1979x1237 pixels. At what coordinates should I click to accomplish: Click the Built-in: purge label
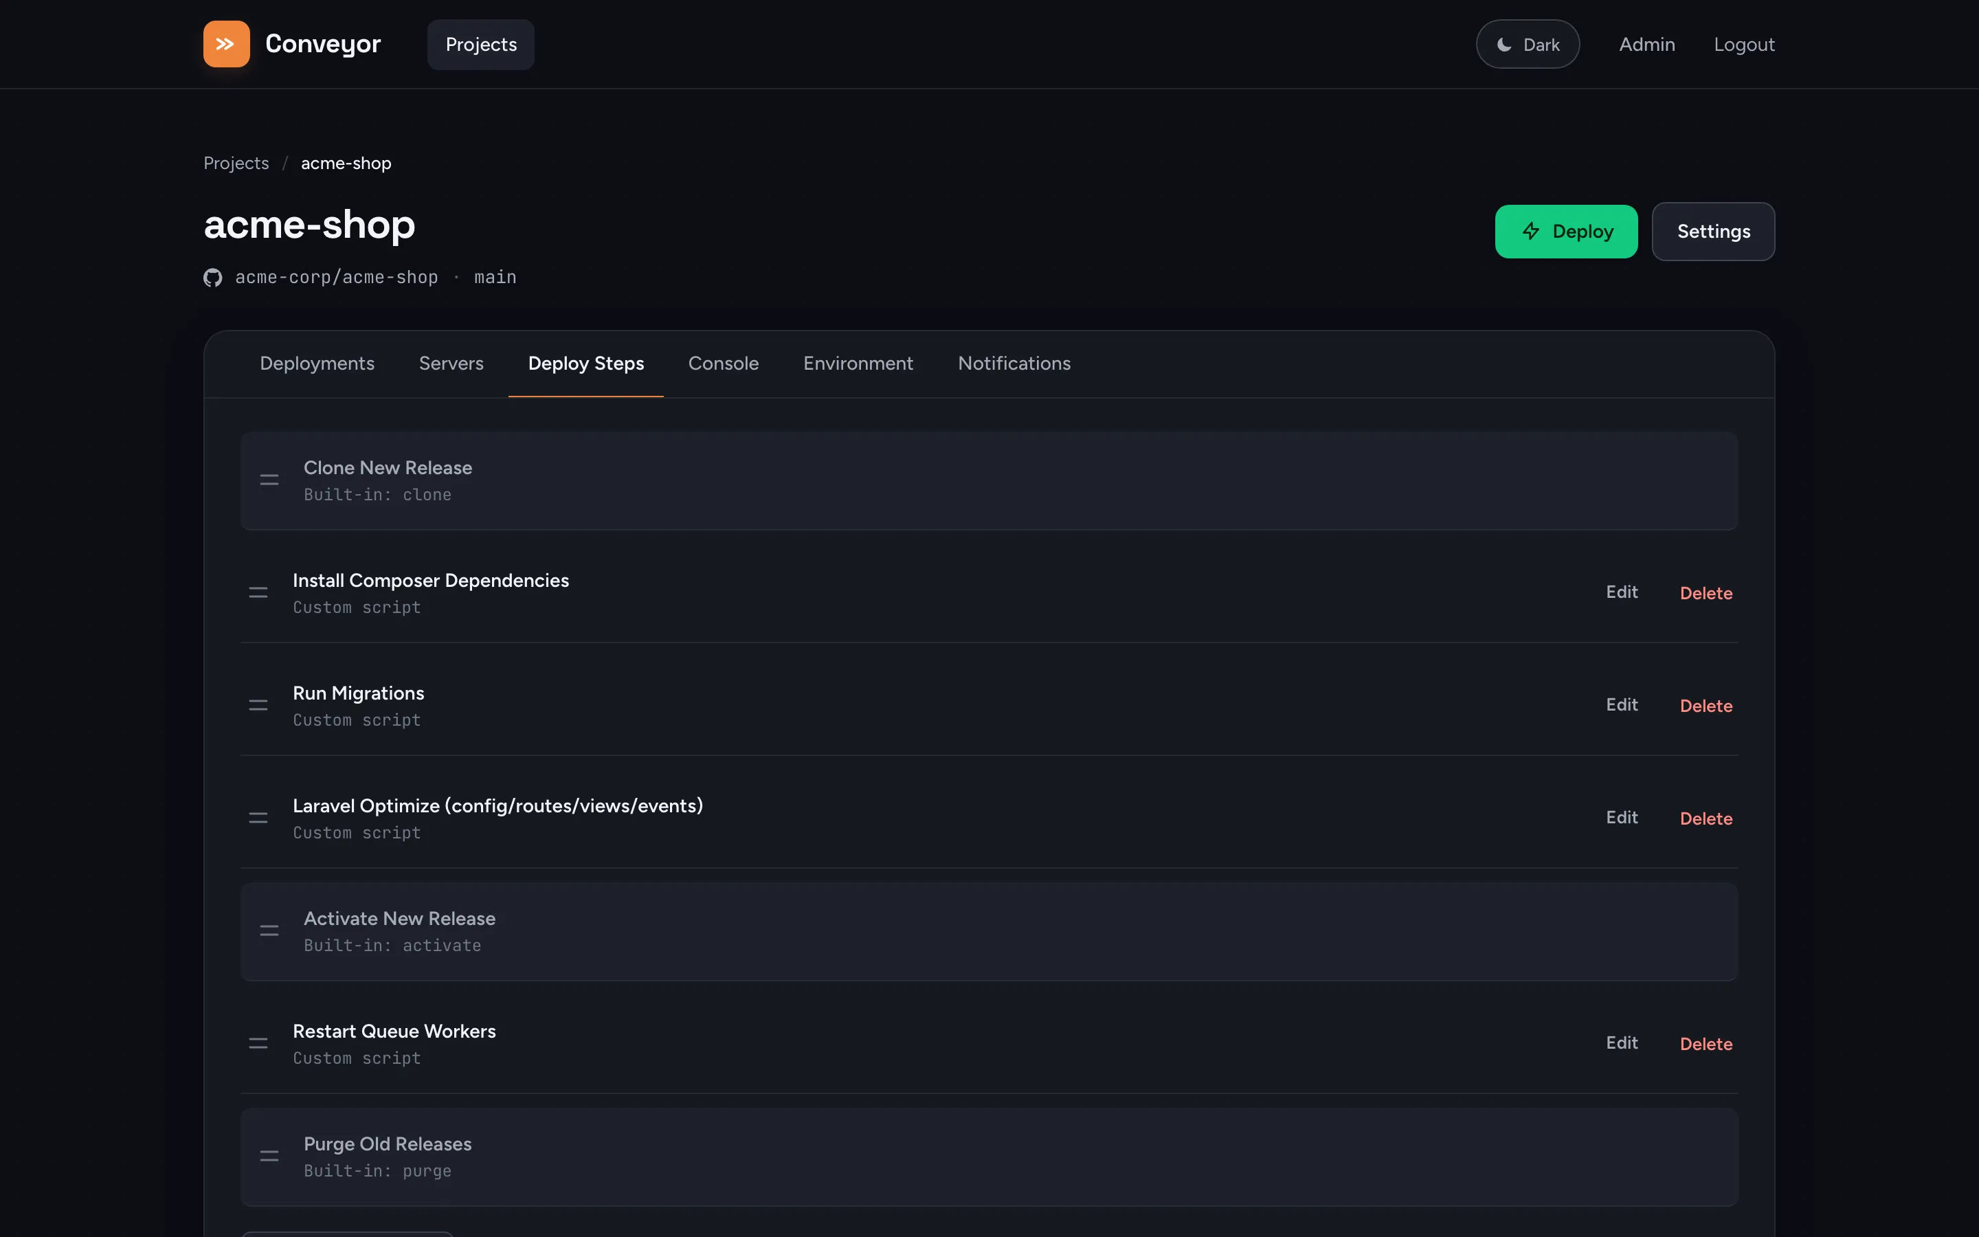tap(378, 1172)
